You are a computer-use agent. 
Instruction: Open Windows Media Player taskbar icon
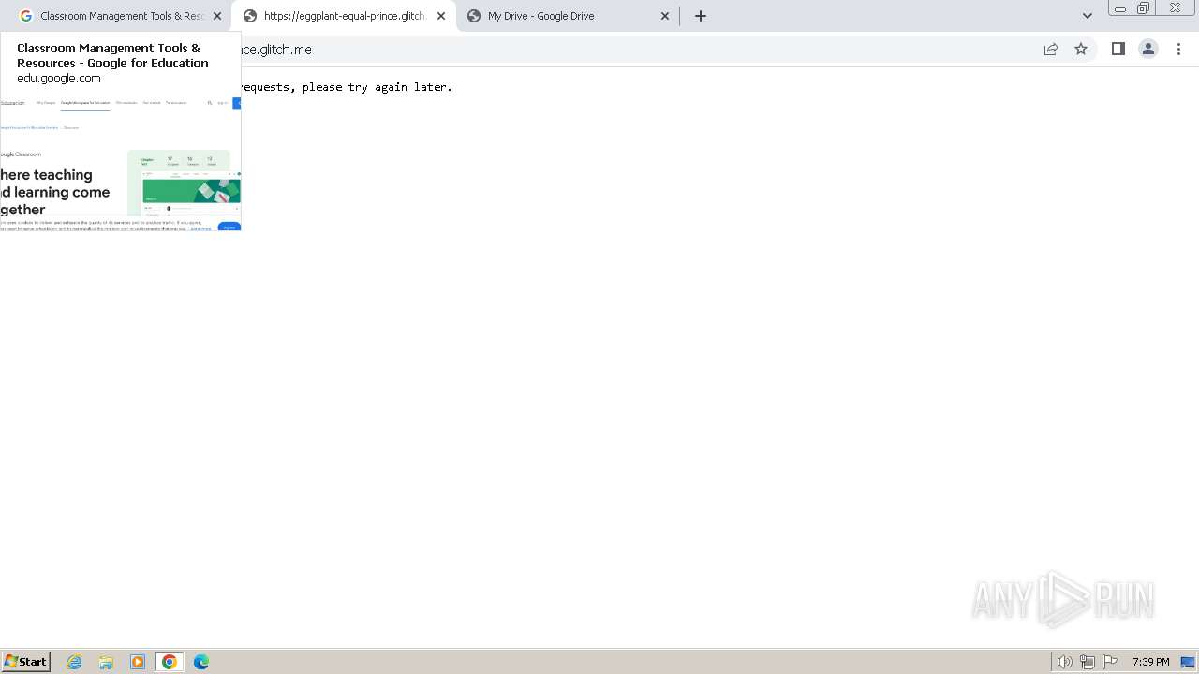[138, 662]
